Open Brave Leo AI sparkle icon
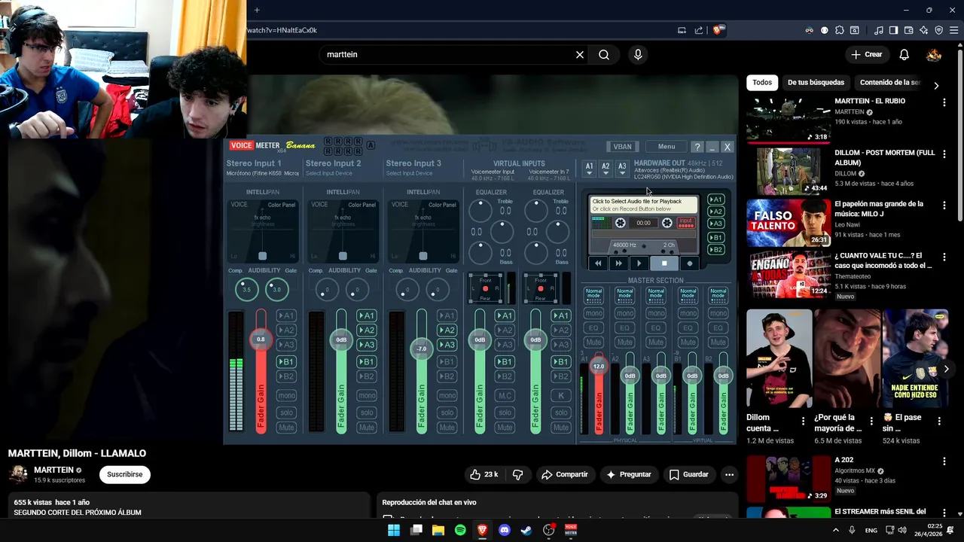 [x=923, y=30]
